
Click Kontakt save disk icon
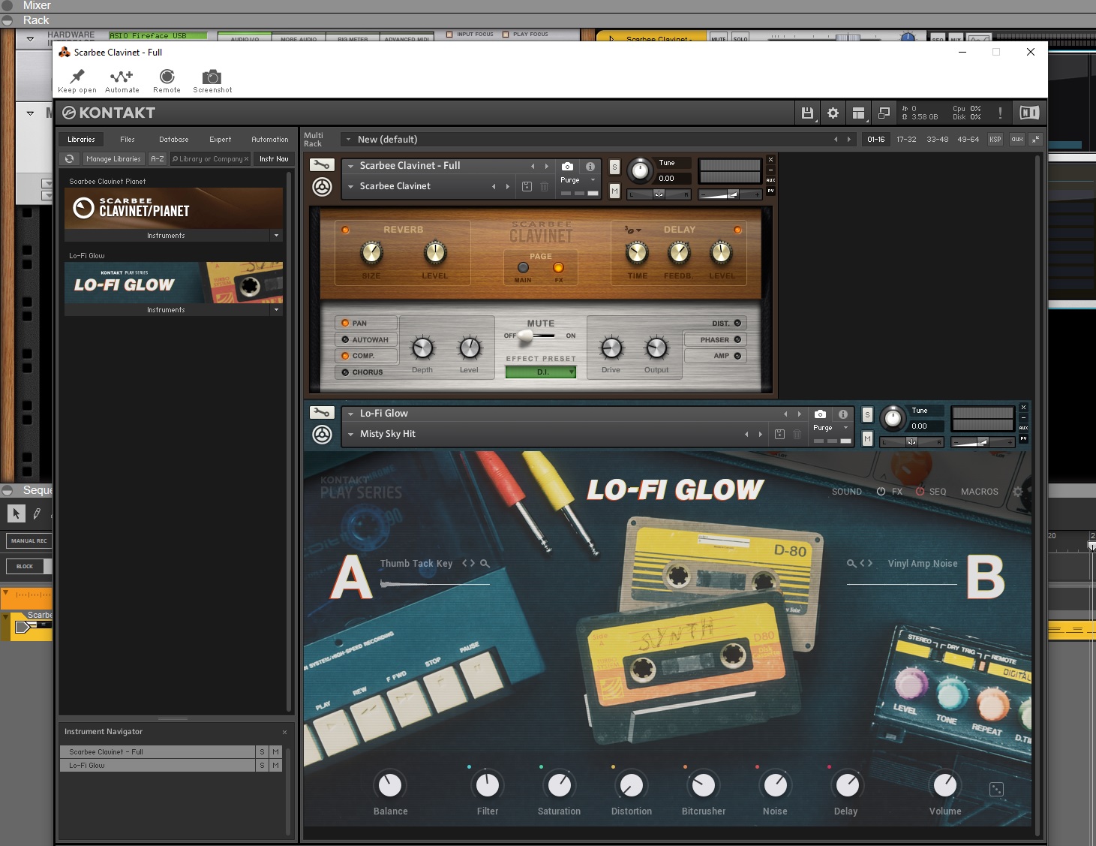pyautogui.click(x=807, y=113)
